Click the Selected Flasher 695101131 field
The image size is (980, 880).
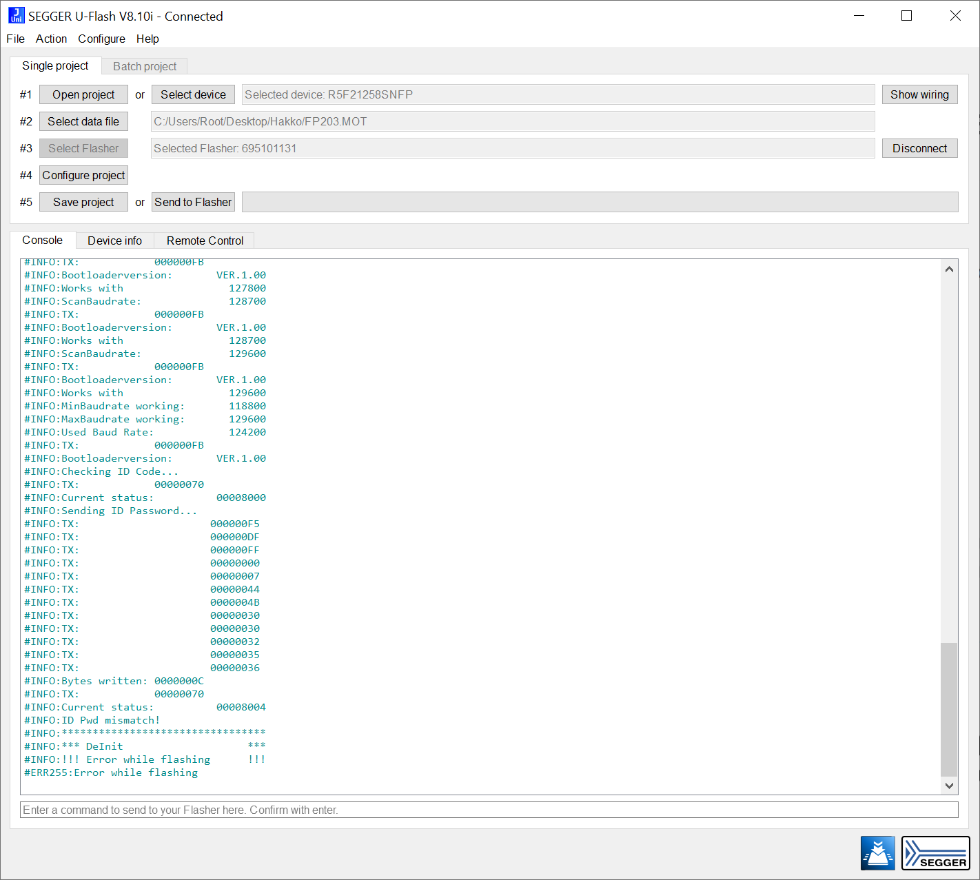pyautogui.click(x=513, y=148)
